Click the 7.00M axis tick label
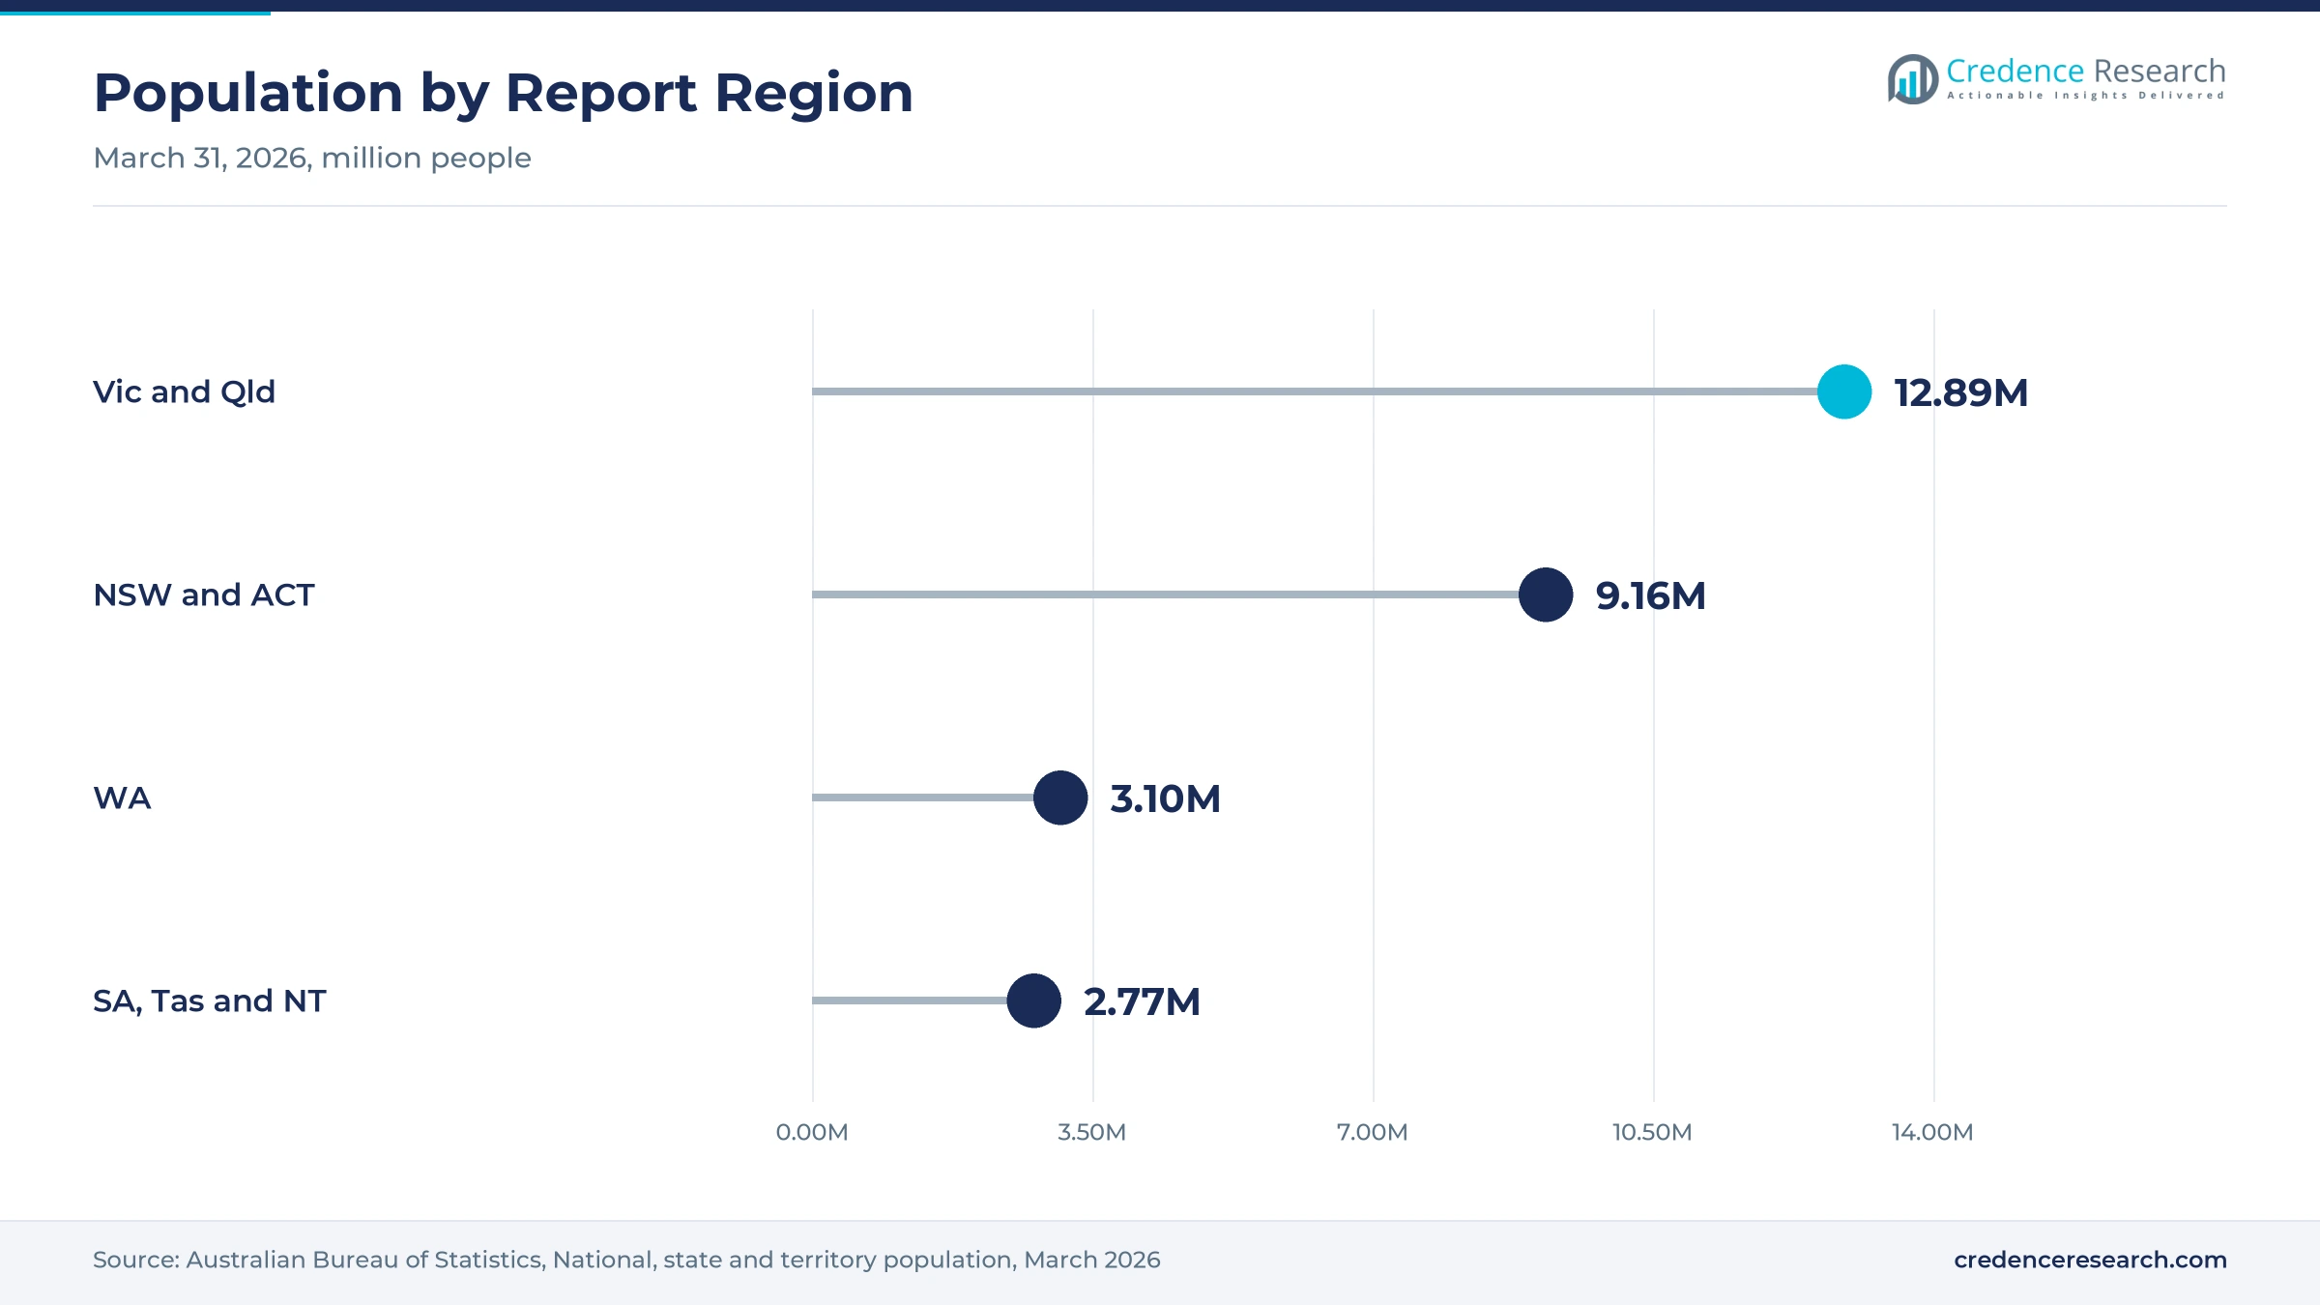 click(1373, 1132)
